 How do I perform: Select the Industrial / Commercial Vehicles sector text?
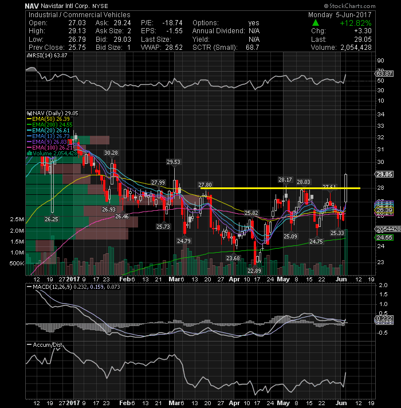pyautogui.click(x=79, y=15)
